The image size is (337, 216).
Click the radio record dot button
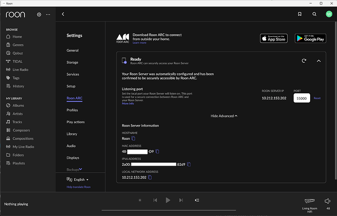[140, 200]
